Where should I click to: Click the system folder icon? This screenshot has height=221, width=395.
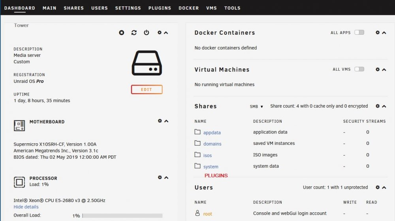197,166
